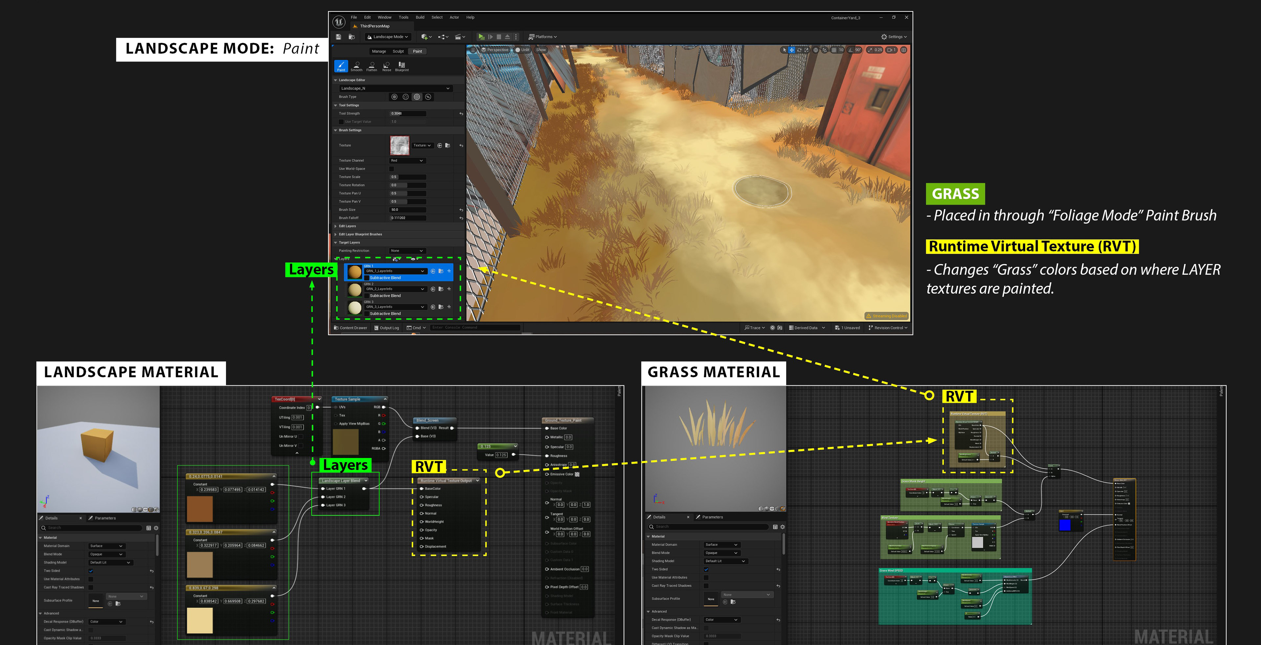Image resolution: width=1261 pixels, height=645 pixels.
Task: Open Platforms dropdown
Action: click(x=543, y=37)
